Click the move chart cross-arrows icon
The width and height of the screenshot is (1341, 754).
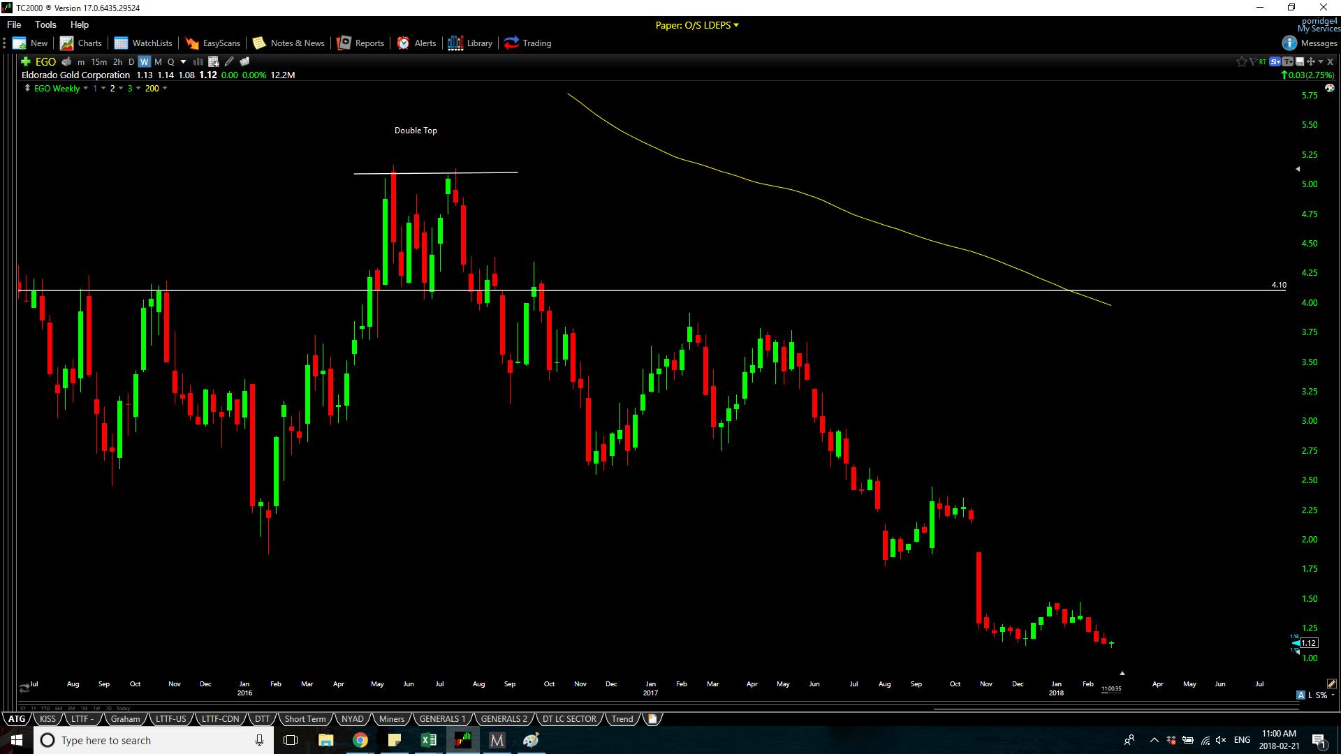pos(1311,61)
